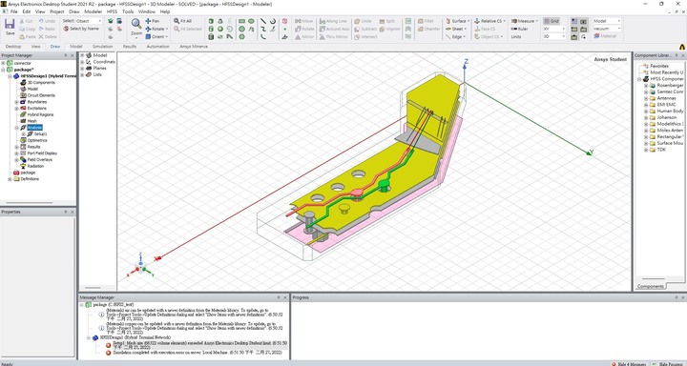This screenshot has height=366, width=687.
Task: Switch to the Simulation ribbon tab
Action: [102, 46]
